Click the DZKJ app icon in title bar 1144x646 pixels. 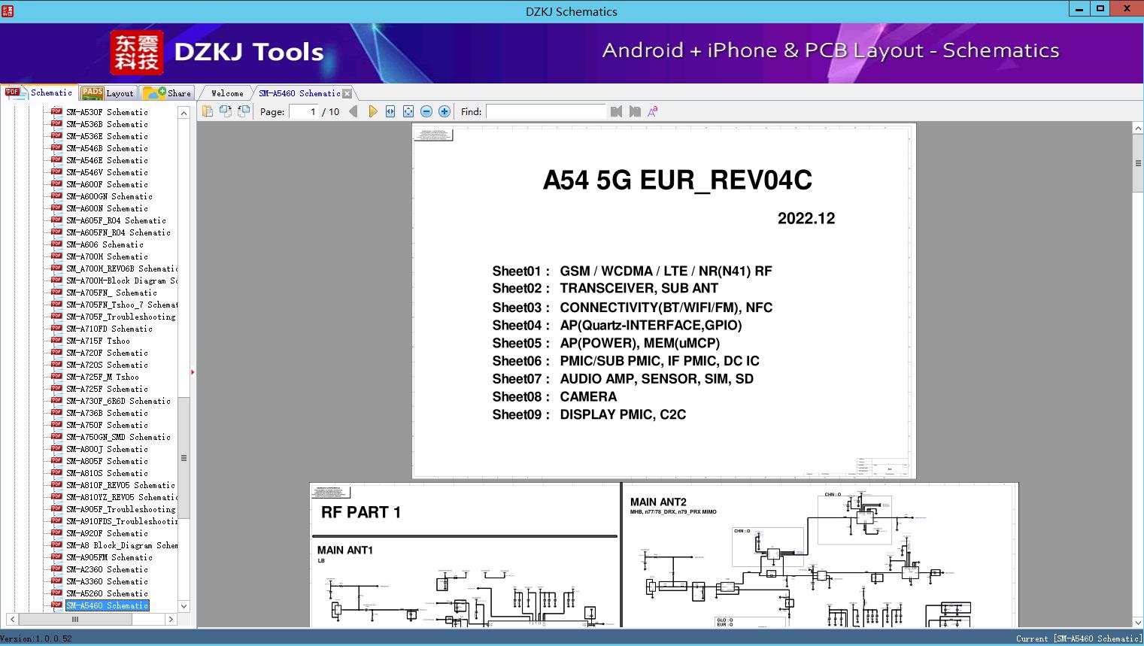[x=7, y=11]
